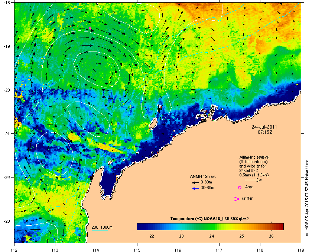Click the magenta drifter arrow symbol in the legend

tap(237, 199)
